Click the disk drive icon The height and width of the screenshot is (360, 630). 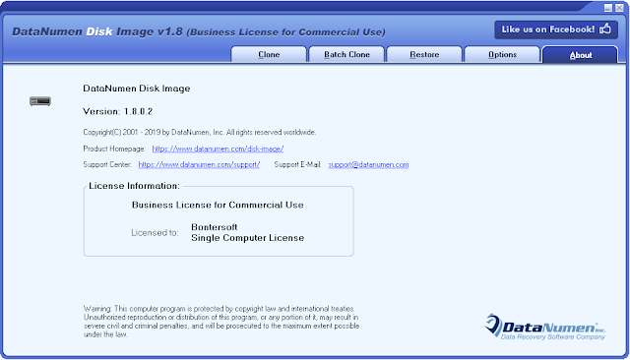[40, 100]
